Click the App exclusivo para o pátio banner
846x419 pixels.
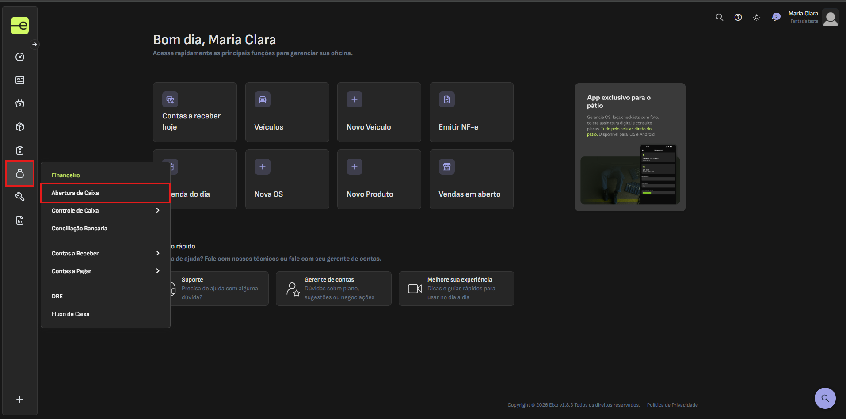(630, 147)
